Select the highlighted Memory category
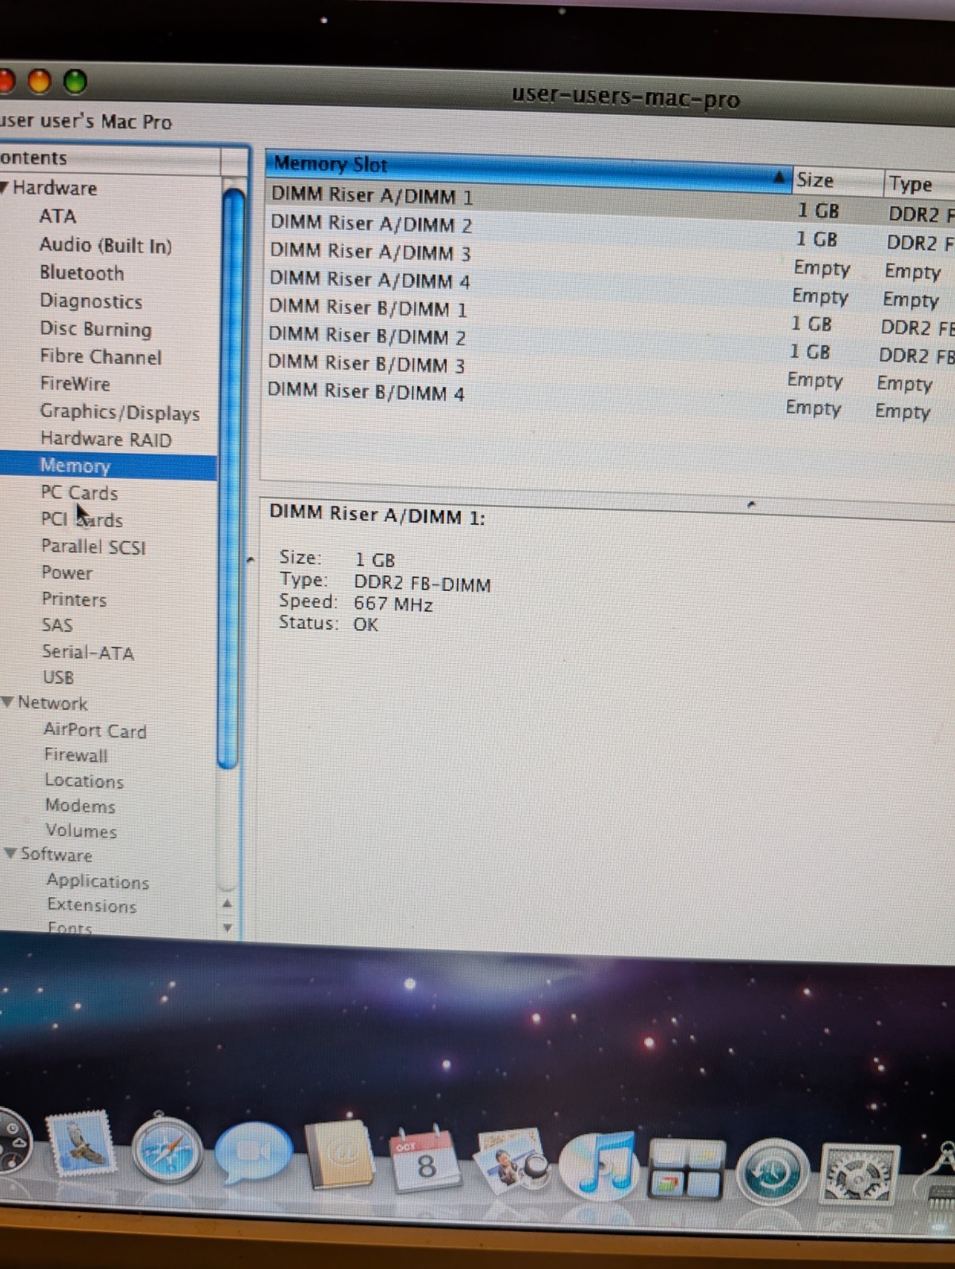The height and width of the screenshot is (1269, 955). (x=108, y=466)
